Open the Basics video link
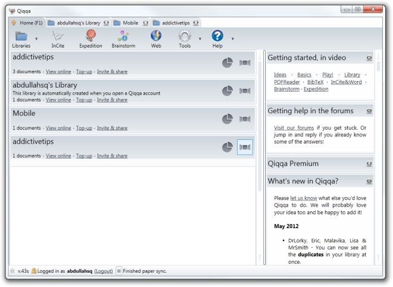Screen dimensions: 393x287 click(x=304, y=74)
